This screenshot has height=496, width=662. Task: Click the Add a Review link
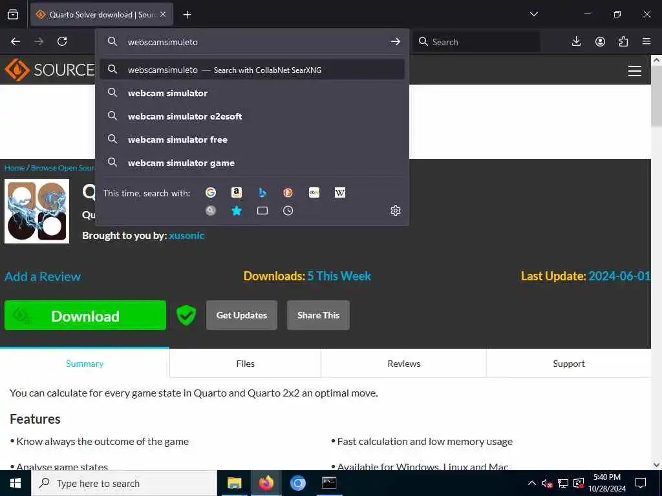(x=43, y=276)
